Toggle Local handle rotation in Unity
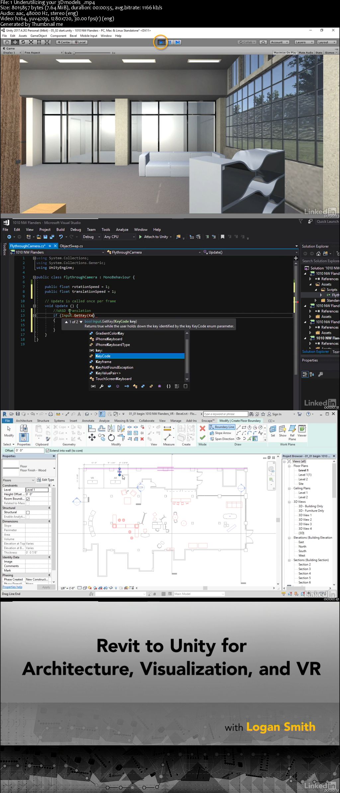Image resolution: width=340 pixels, height=793 pixels. (80, 42)
